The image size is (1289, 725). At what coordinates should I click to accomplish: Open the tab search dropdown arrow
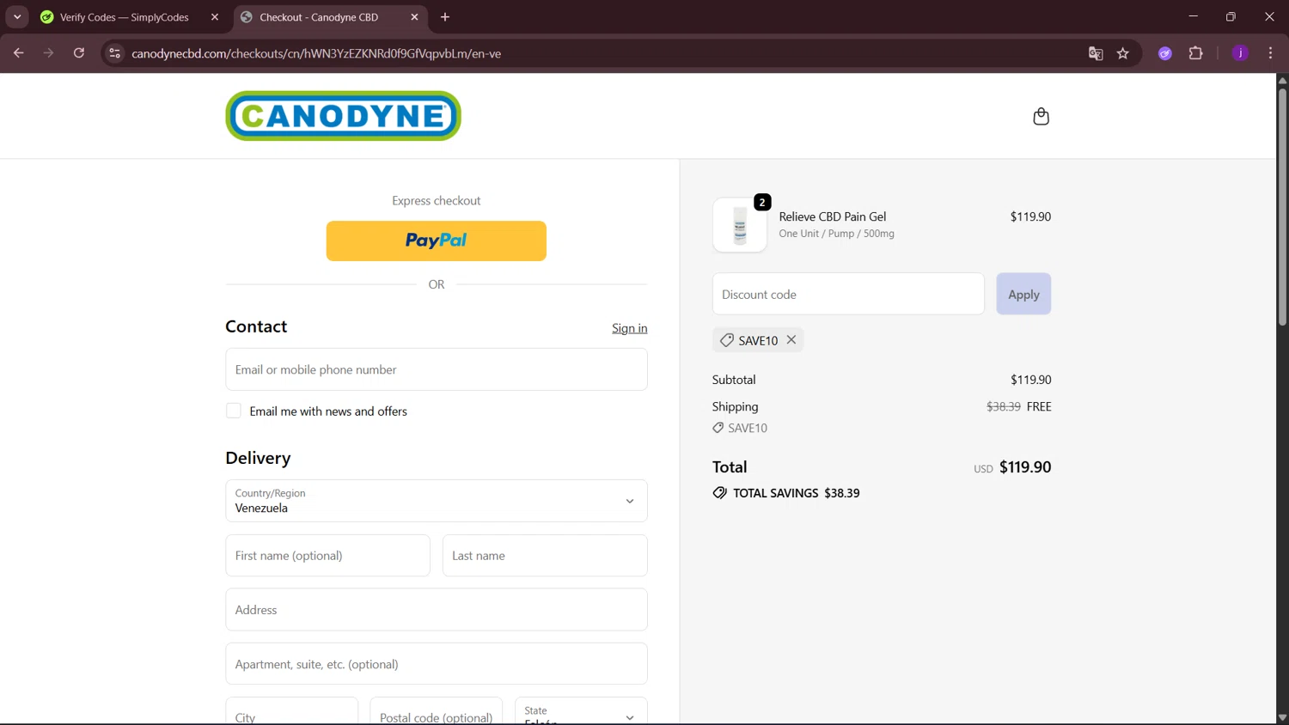pos(17,17)
